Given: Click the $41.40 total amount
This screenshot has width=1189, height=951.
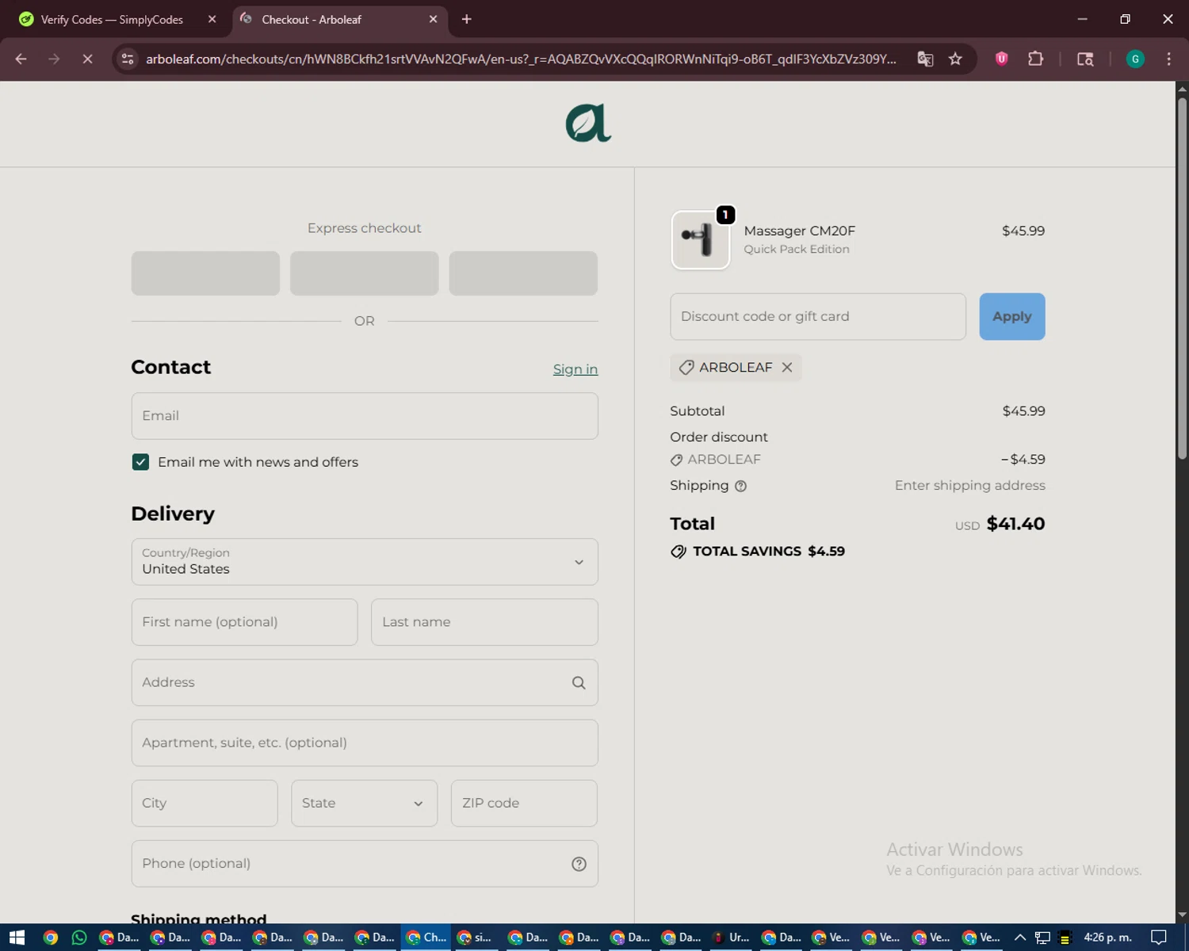Looking at the screenshot, I should coord(1015,524).
